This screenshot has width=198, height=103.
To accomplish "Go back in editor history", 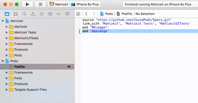I will pyautogui.click(x=86, y=14).
